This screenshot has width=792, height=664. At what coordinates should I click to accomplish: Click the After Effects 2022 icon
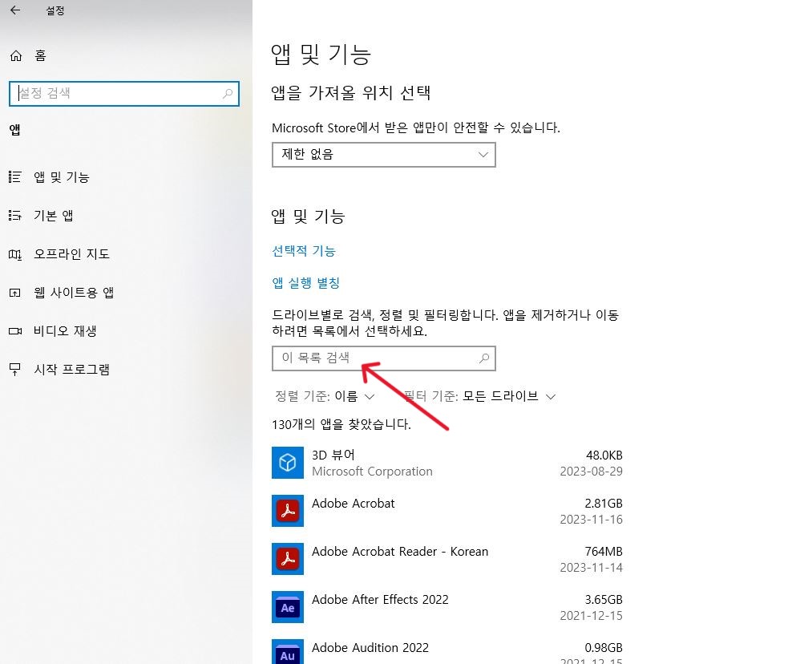tap(288, 607)
